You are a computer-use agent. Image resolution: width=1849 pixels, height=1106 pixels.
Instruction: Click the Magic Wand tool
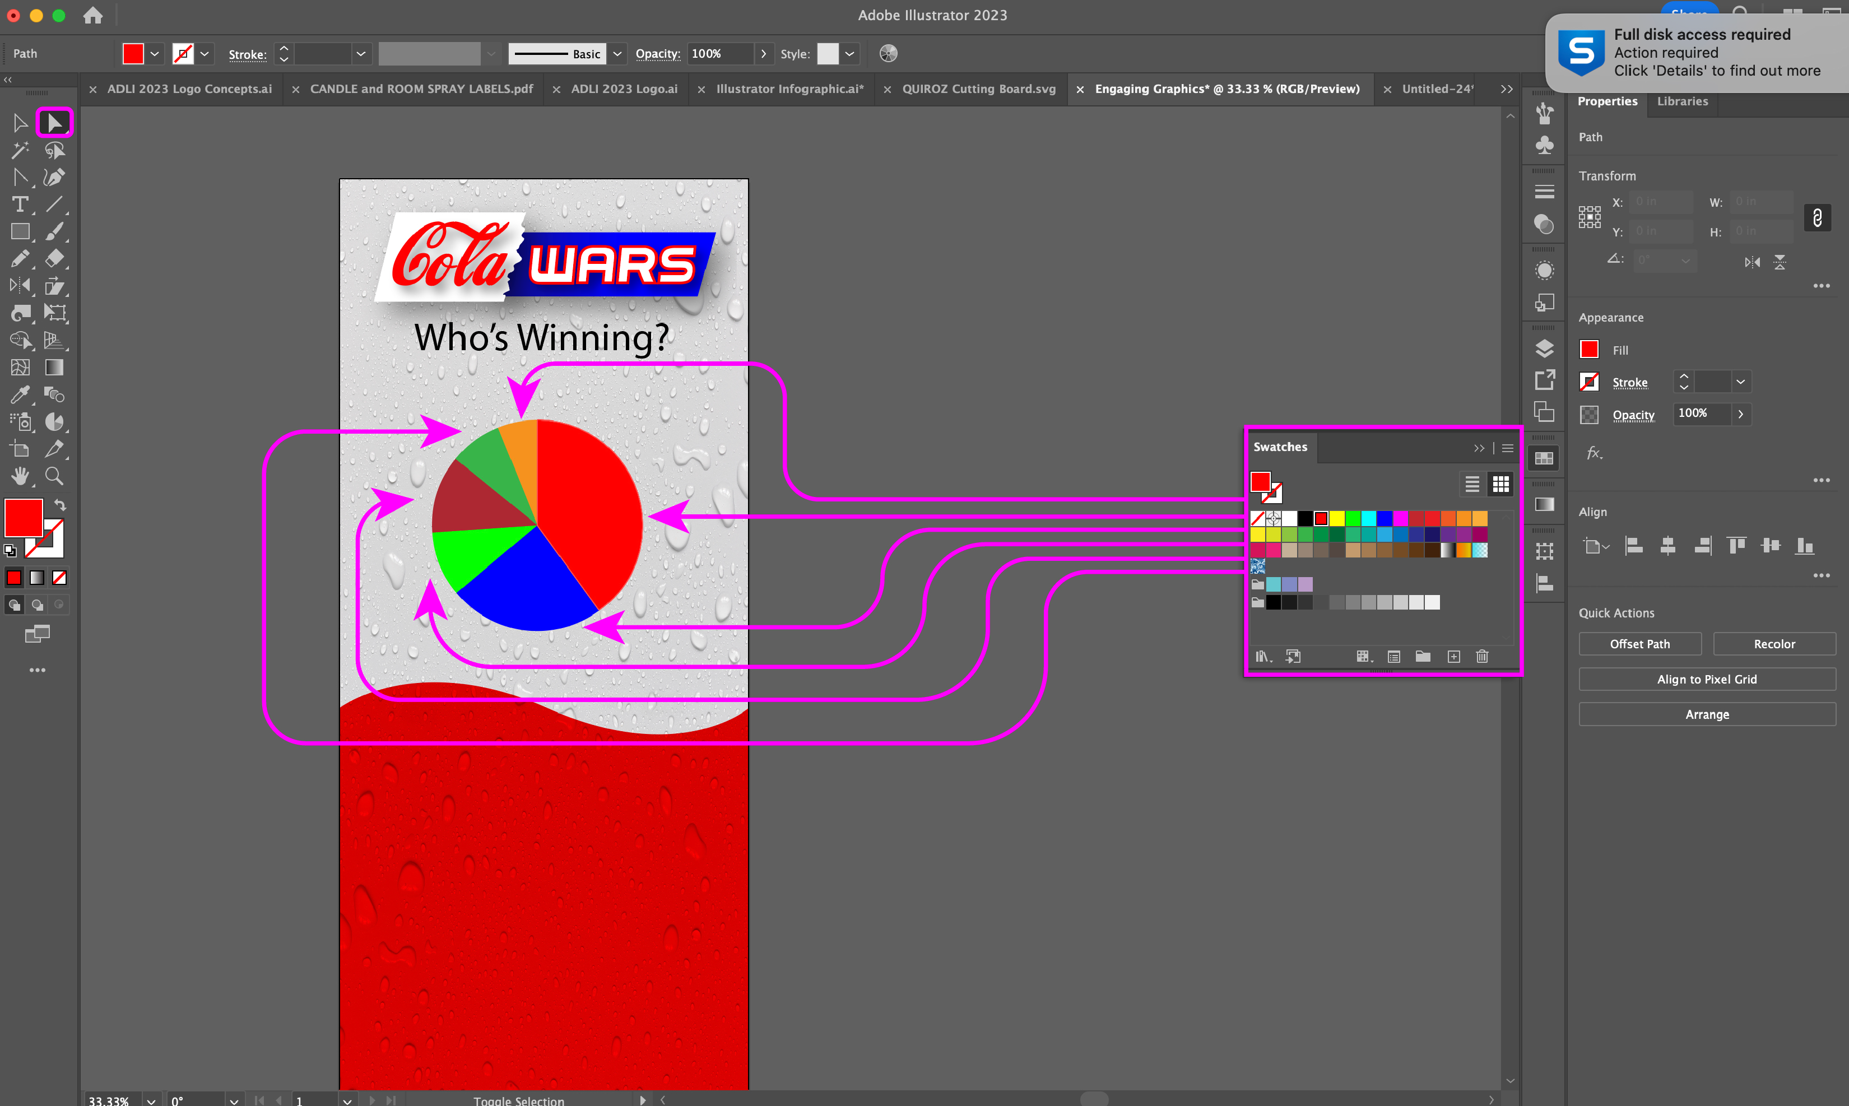[x=20, y=150]
